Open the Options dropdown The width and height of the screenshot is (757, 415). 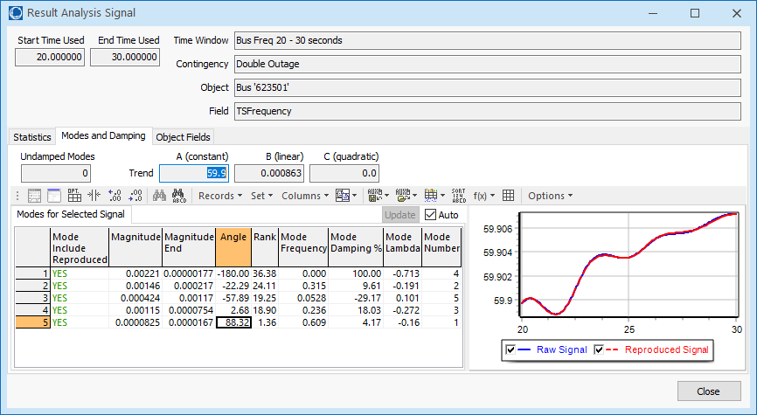550,196
